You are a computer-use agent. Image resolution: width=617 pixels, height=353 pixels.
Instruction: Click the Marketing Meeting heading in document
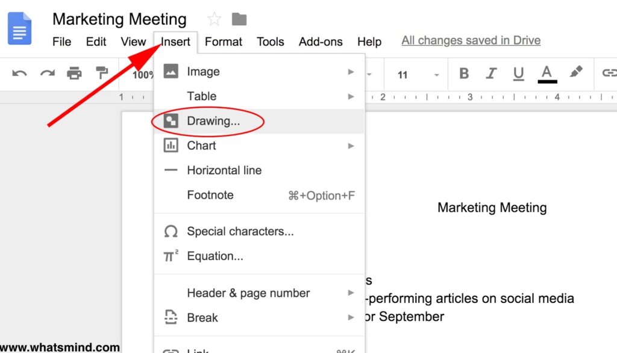(x=492, y=207)
